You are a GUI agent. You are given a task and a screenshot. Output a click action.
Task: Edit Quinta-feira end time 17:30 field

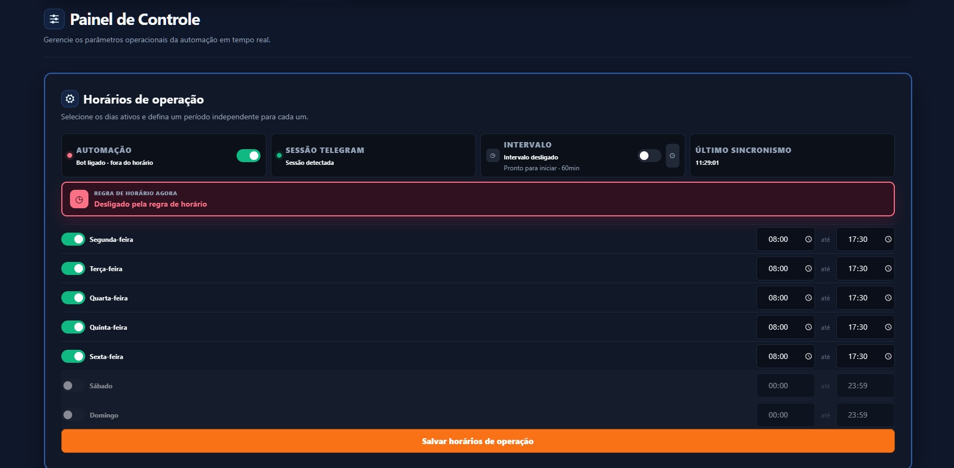pyautogui.click(x=865, y=327)
